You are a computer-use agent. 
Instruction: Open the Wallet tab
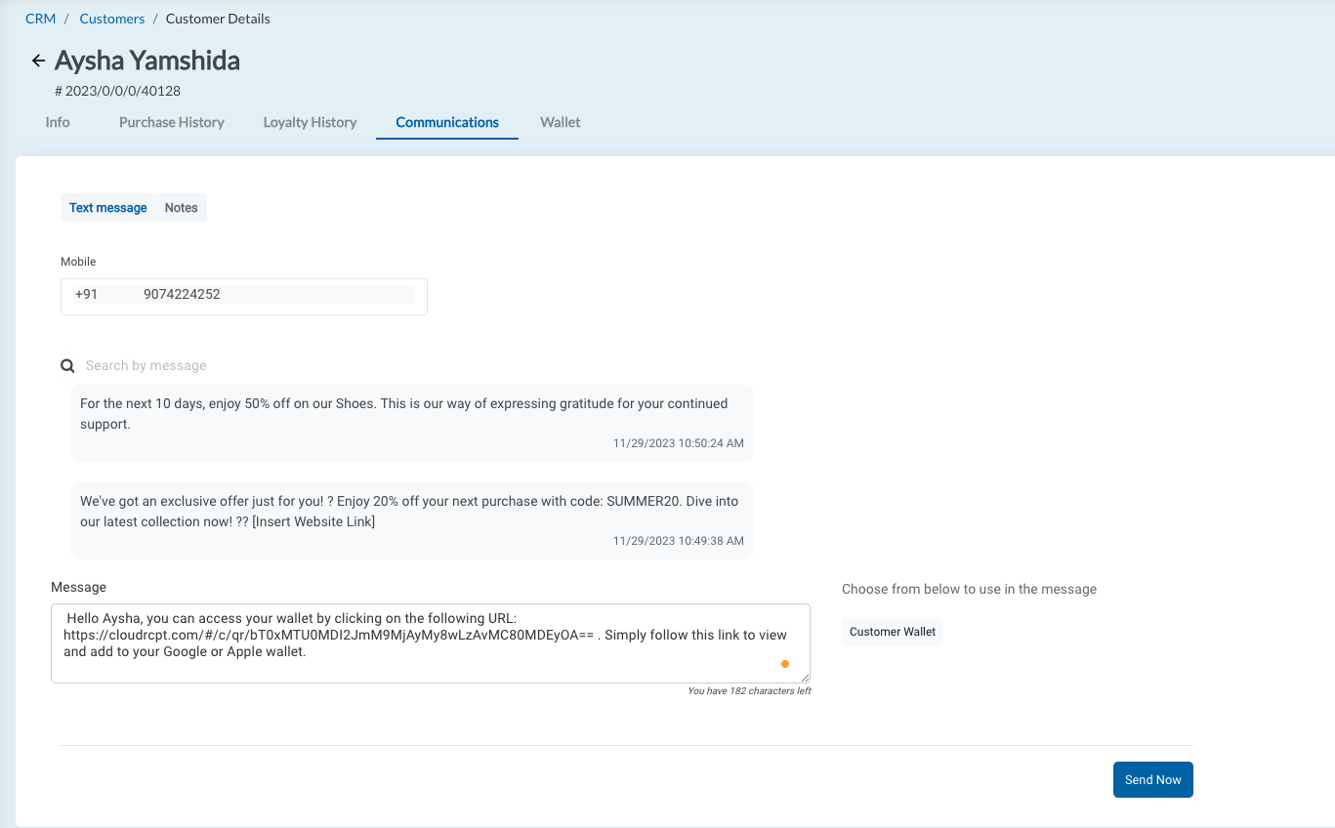[x=561, y=122]
